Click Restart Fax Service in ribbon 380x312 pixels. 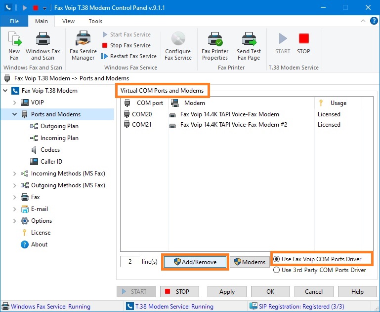[129, 56]
